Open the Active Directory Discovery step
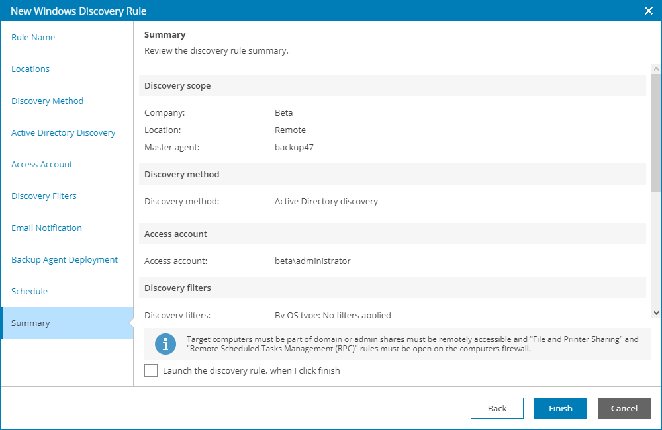Viewport: 662px width, 430px height. [x=63, y=132]
